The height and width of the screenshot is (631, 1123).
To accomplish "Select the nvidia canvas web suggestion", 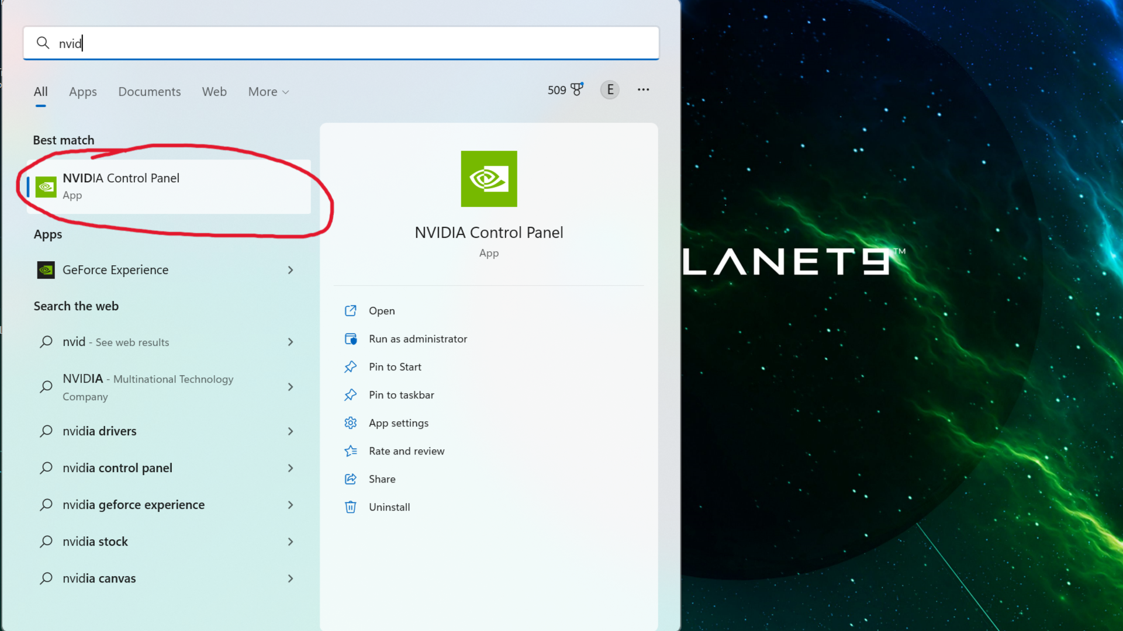I will tap(99, 578).
